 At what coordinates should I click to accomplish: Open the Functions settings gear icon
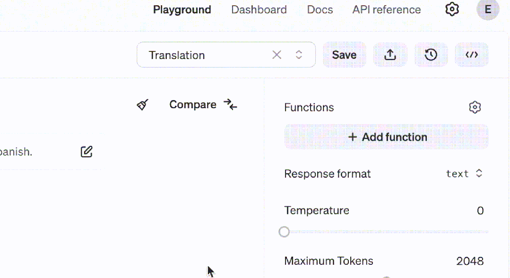point(475,108)
